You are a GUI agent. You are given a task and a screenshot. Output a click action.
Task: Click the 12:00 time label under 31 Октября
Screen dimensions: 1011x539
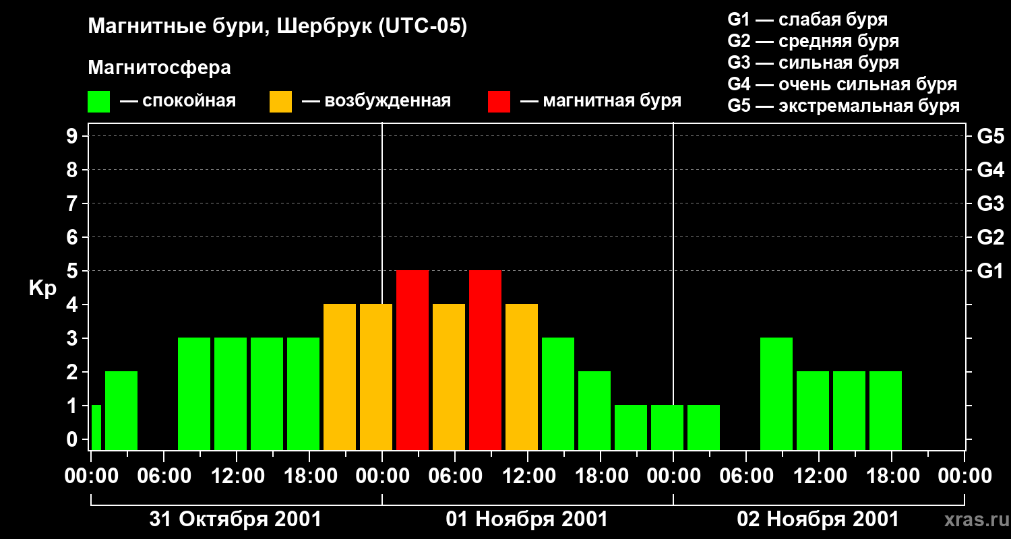click(237, 476)
